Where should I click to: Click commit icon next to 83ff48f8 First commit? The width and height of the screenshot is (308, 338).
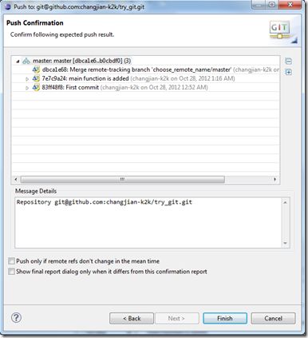(x=36, y=87)
